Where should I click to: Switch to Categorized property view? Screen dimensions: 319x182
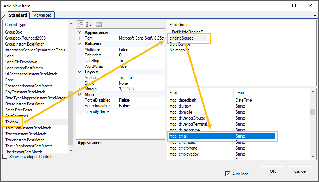pyautogui.click(x=80, y=24)
